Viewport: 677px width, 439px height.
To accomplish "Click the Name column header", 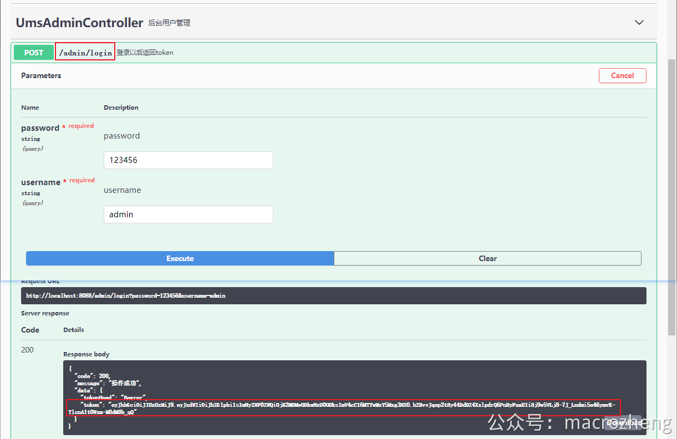I will [x=30, y=108].
